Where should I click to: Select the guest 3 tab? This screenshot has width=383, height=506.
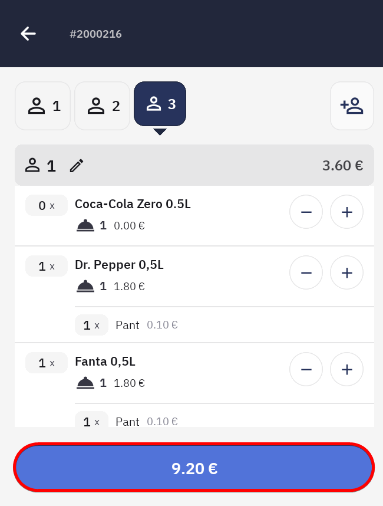160,104
